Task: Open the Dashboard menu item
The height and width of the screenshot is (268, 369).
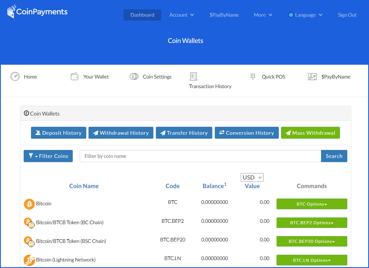Action: (x=142, y=15)
